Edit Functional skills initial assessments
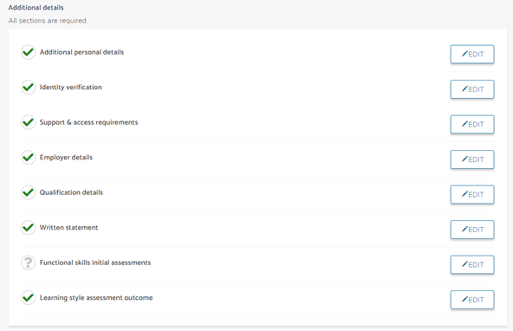513x331 pixels. pyautogui.click(x=472, y=264)
